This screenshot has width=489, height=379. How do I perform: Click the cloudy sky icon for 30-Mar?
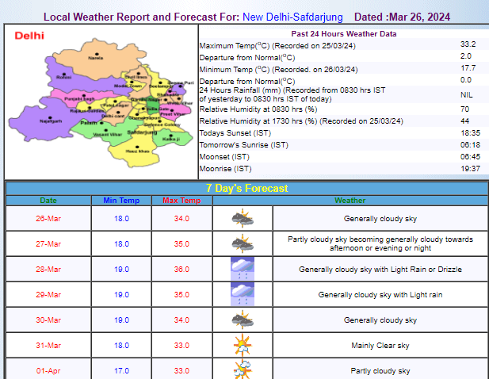point(243,320)
